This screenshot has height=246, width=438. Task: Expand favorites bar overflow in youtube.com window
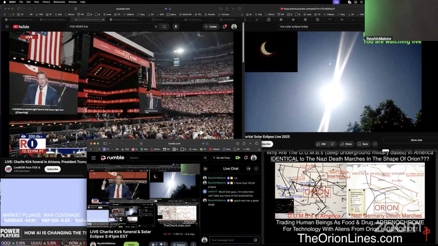[242, 15]
